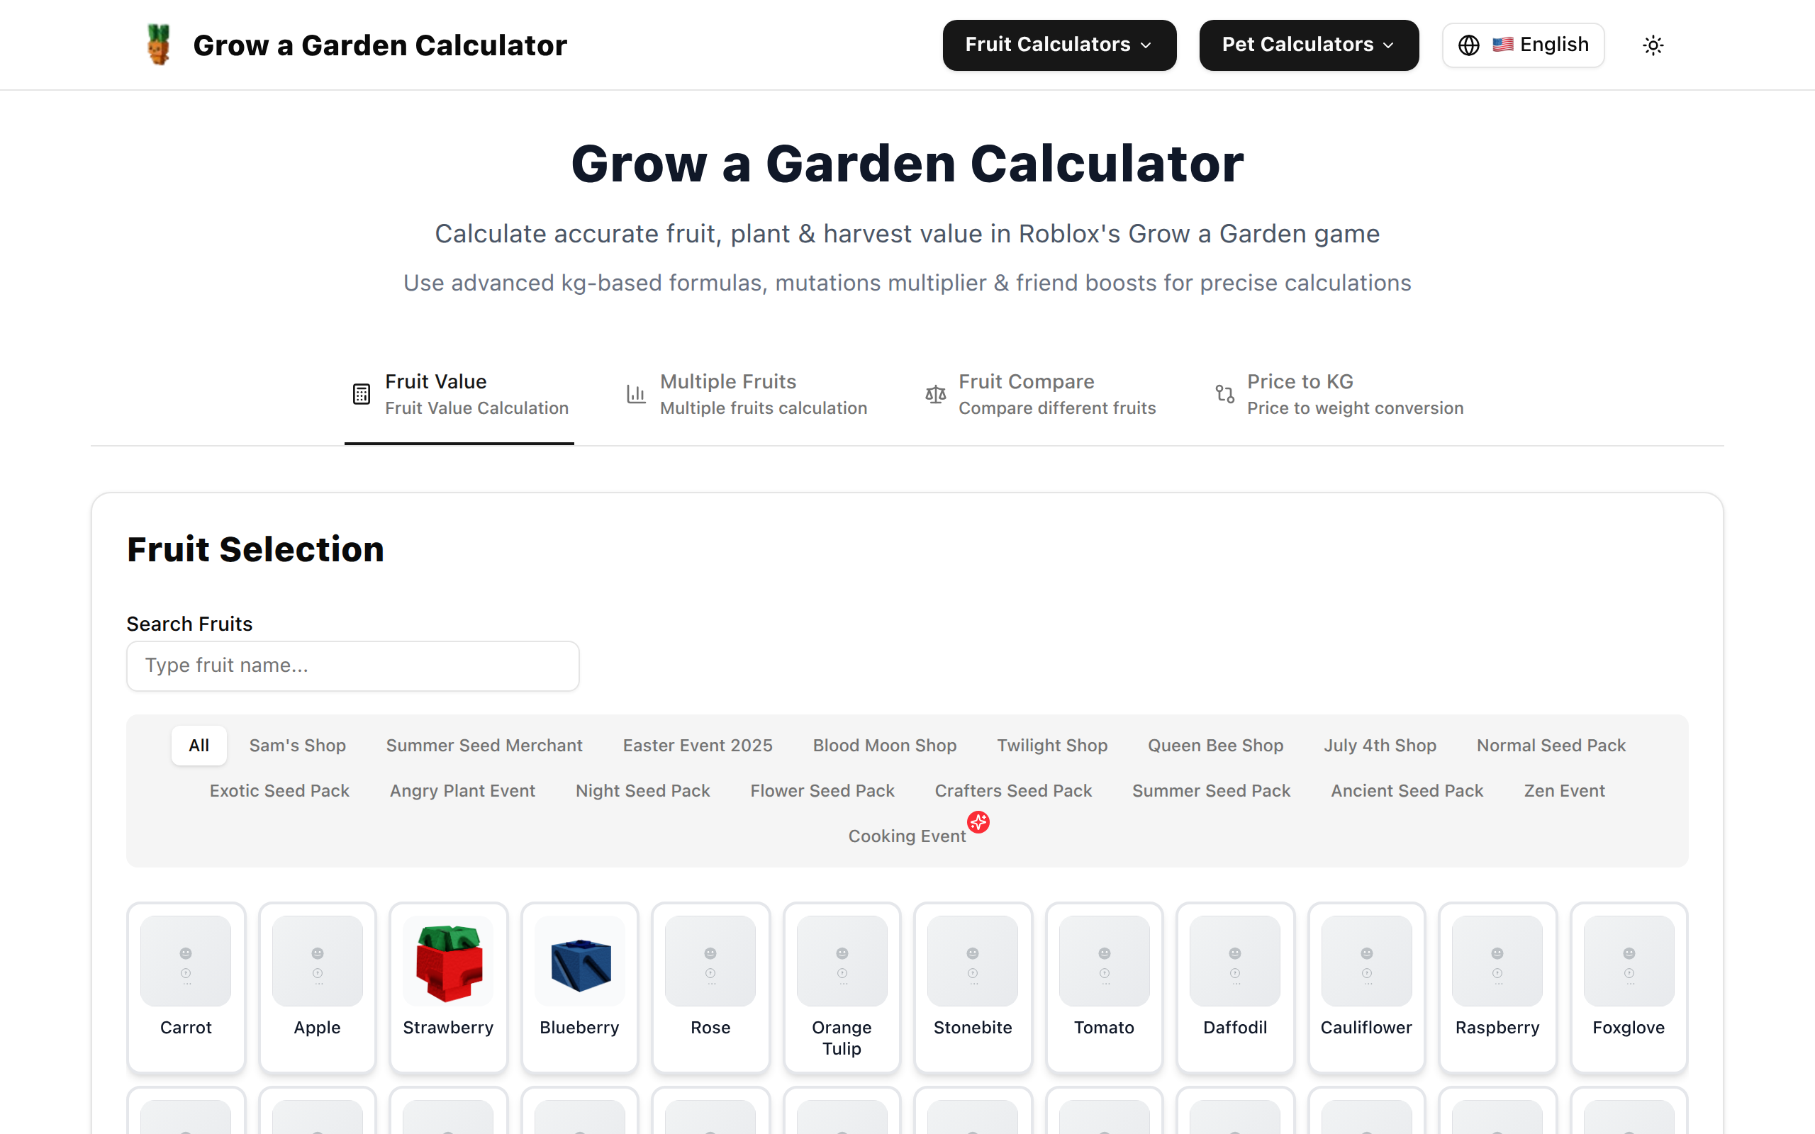Pick the Rose fruit card
This screenshot has width=1815, height=1134.
(x=710, y=987)
